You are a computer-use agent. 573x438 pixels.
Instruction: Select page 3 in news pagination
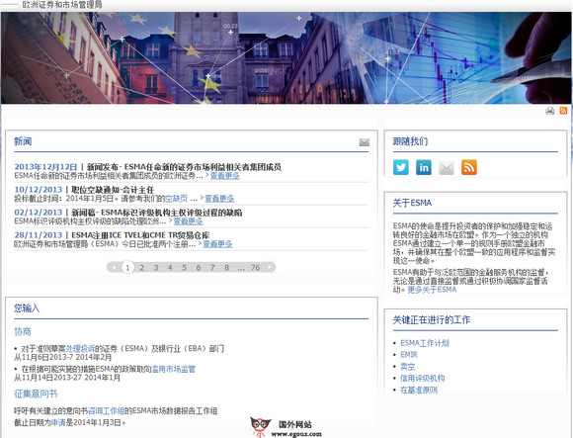(156, 268)
